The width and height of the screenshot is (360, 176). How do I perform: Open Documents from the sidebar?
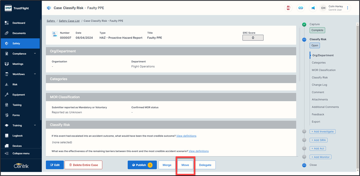pyautogui.click(x=19, y=33)
